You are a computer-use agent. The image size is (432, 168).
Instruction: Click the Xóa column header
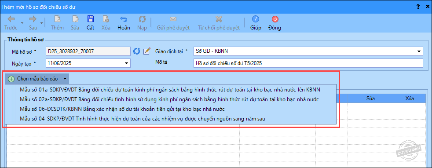[x=410, y=99]
